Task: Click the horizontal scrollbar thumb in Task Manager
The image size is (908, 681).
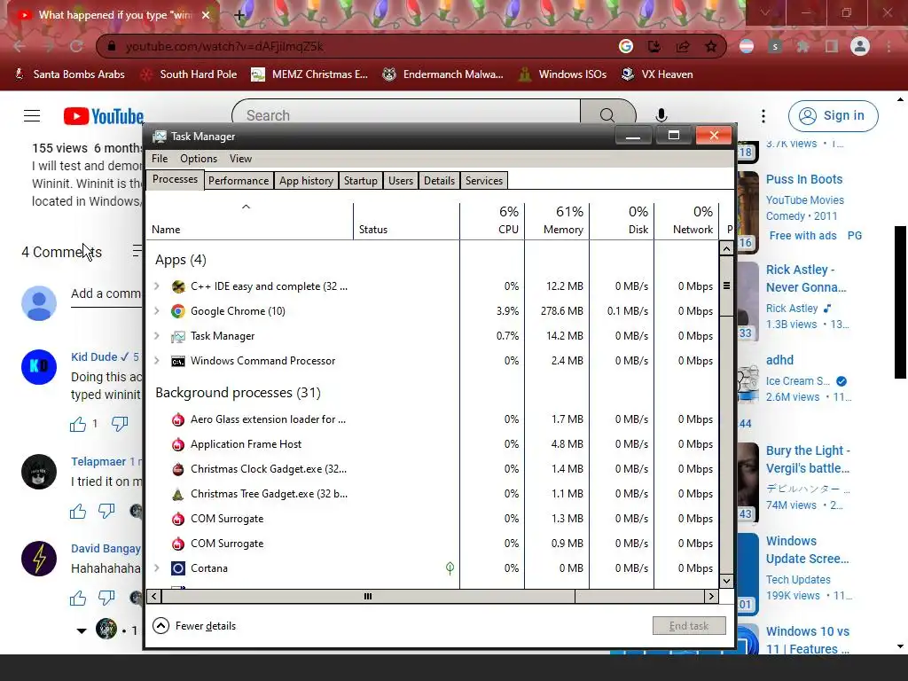Action: click(368, 597)
